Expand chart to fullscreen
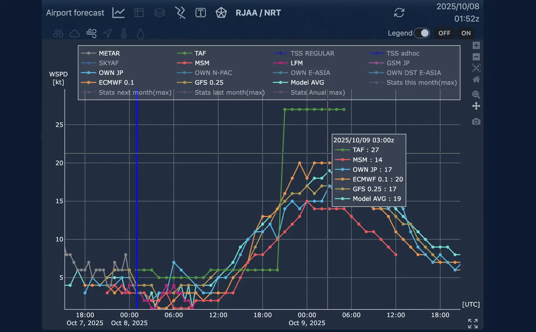 [473, 323]
